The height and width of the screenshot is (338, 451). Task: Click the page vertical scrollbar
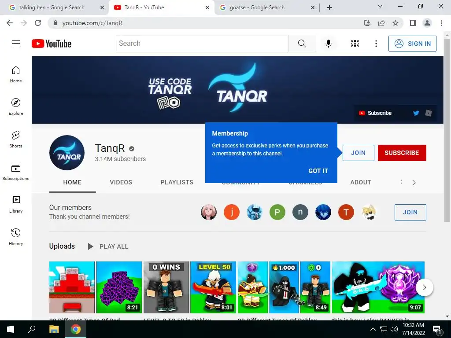tap(447, 130)
